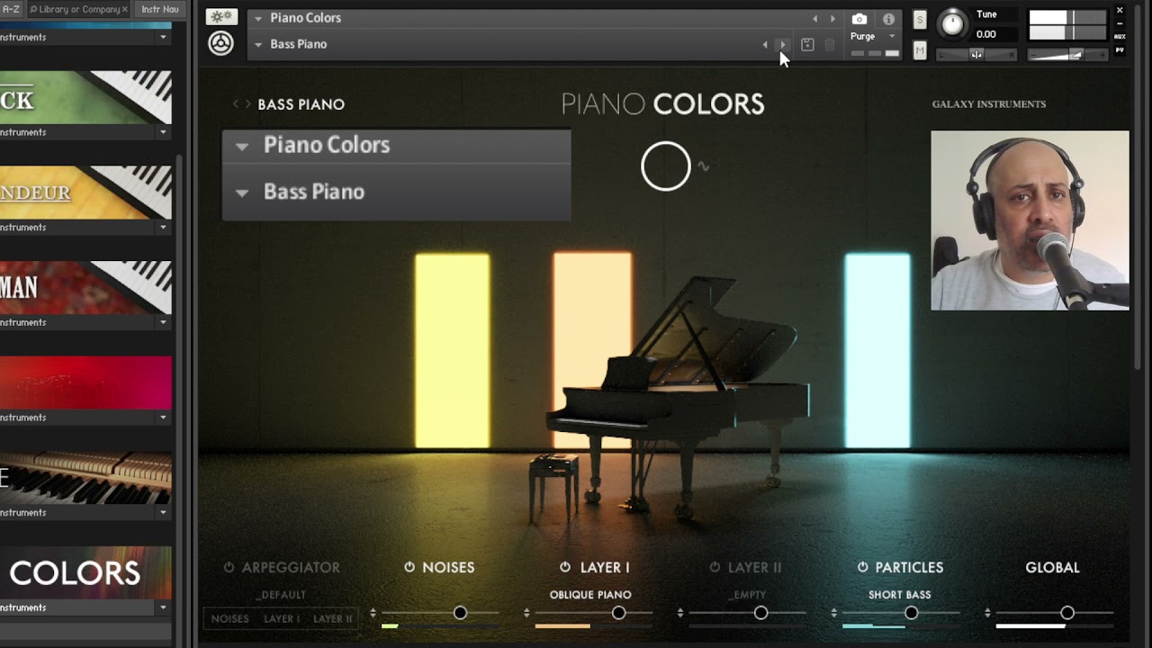Toggle the Layer II power button
Screen dimensions: 1152x648
pos(715,567)
